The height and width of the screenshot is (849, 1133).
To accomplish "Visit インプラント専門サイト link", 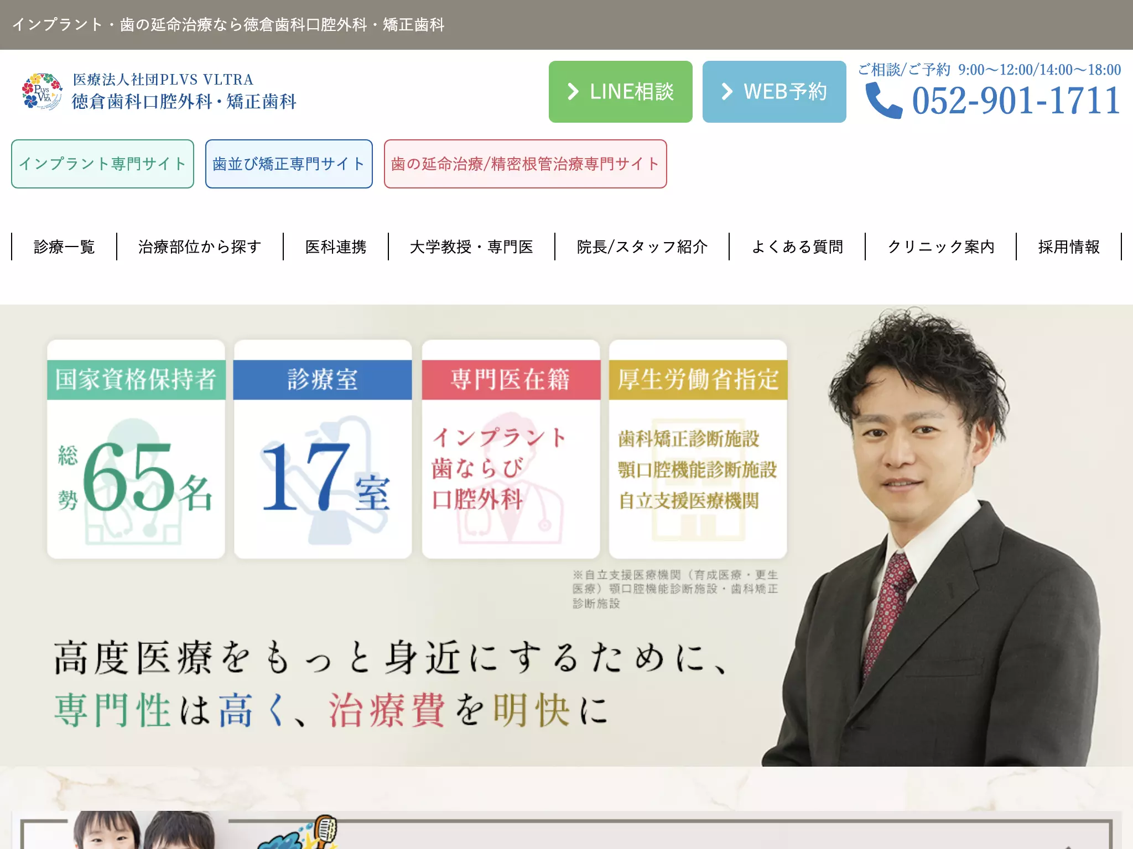I will click(102, 164).
